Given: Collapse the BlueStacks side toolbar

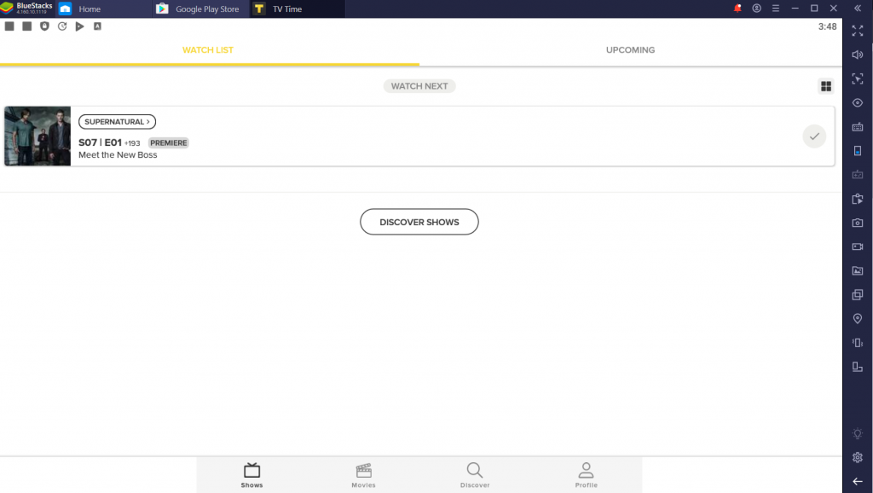Looking at the screenshot, I should pyautogui.click(x=858, y=9).
